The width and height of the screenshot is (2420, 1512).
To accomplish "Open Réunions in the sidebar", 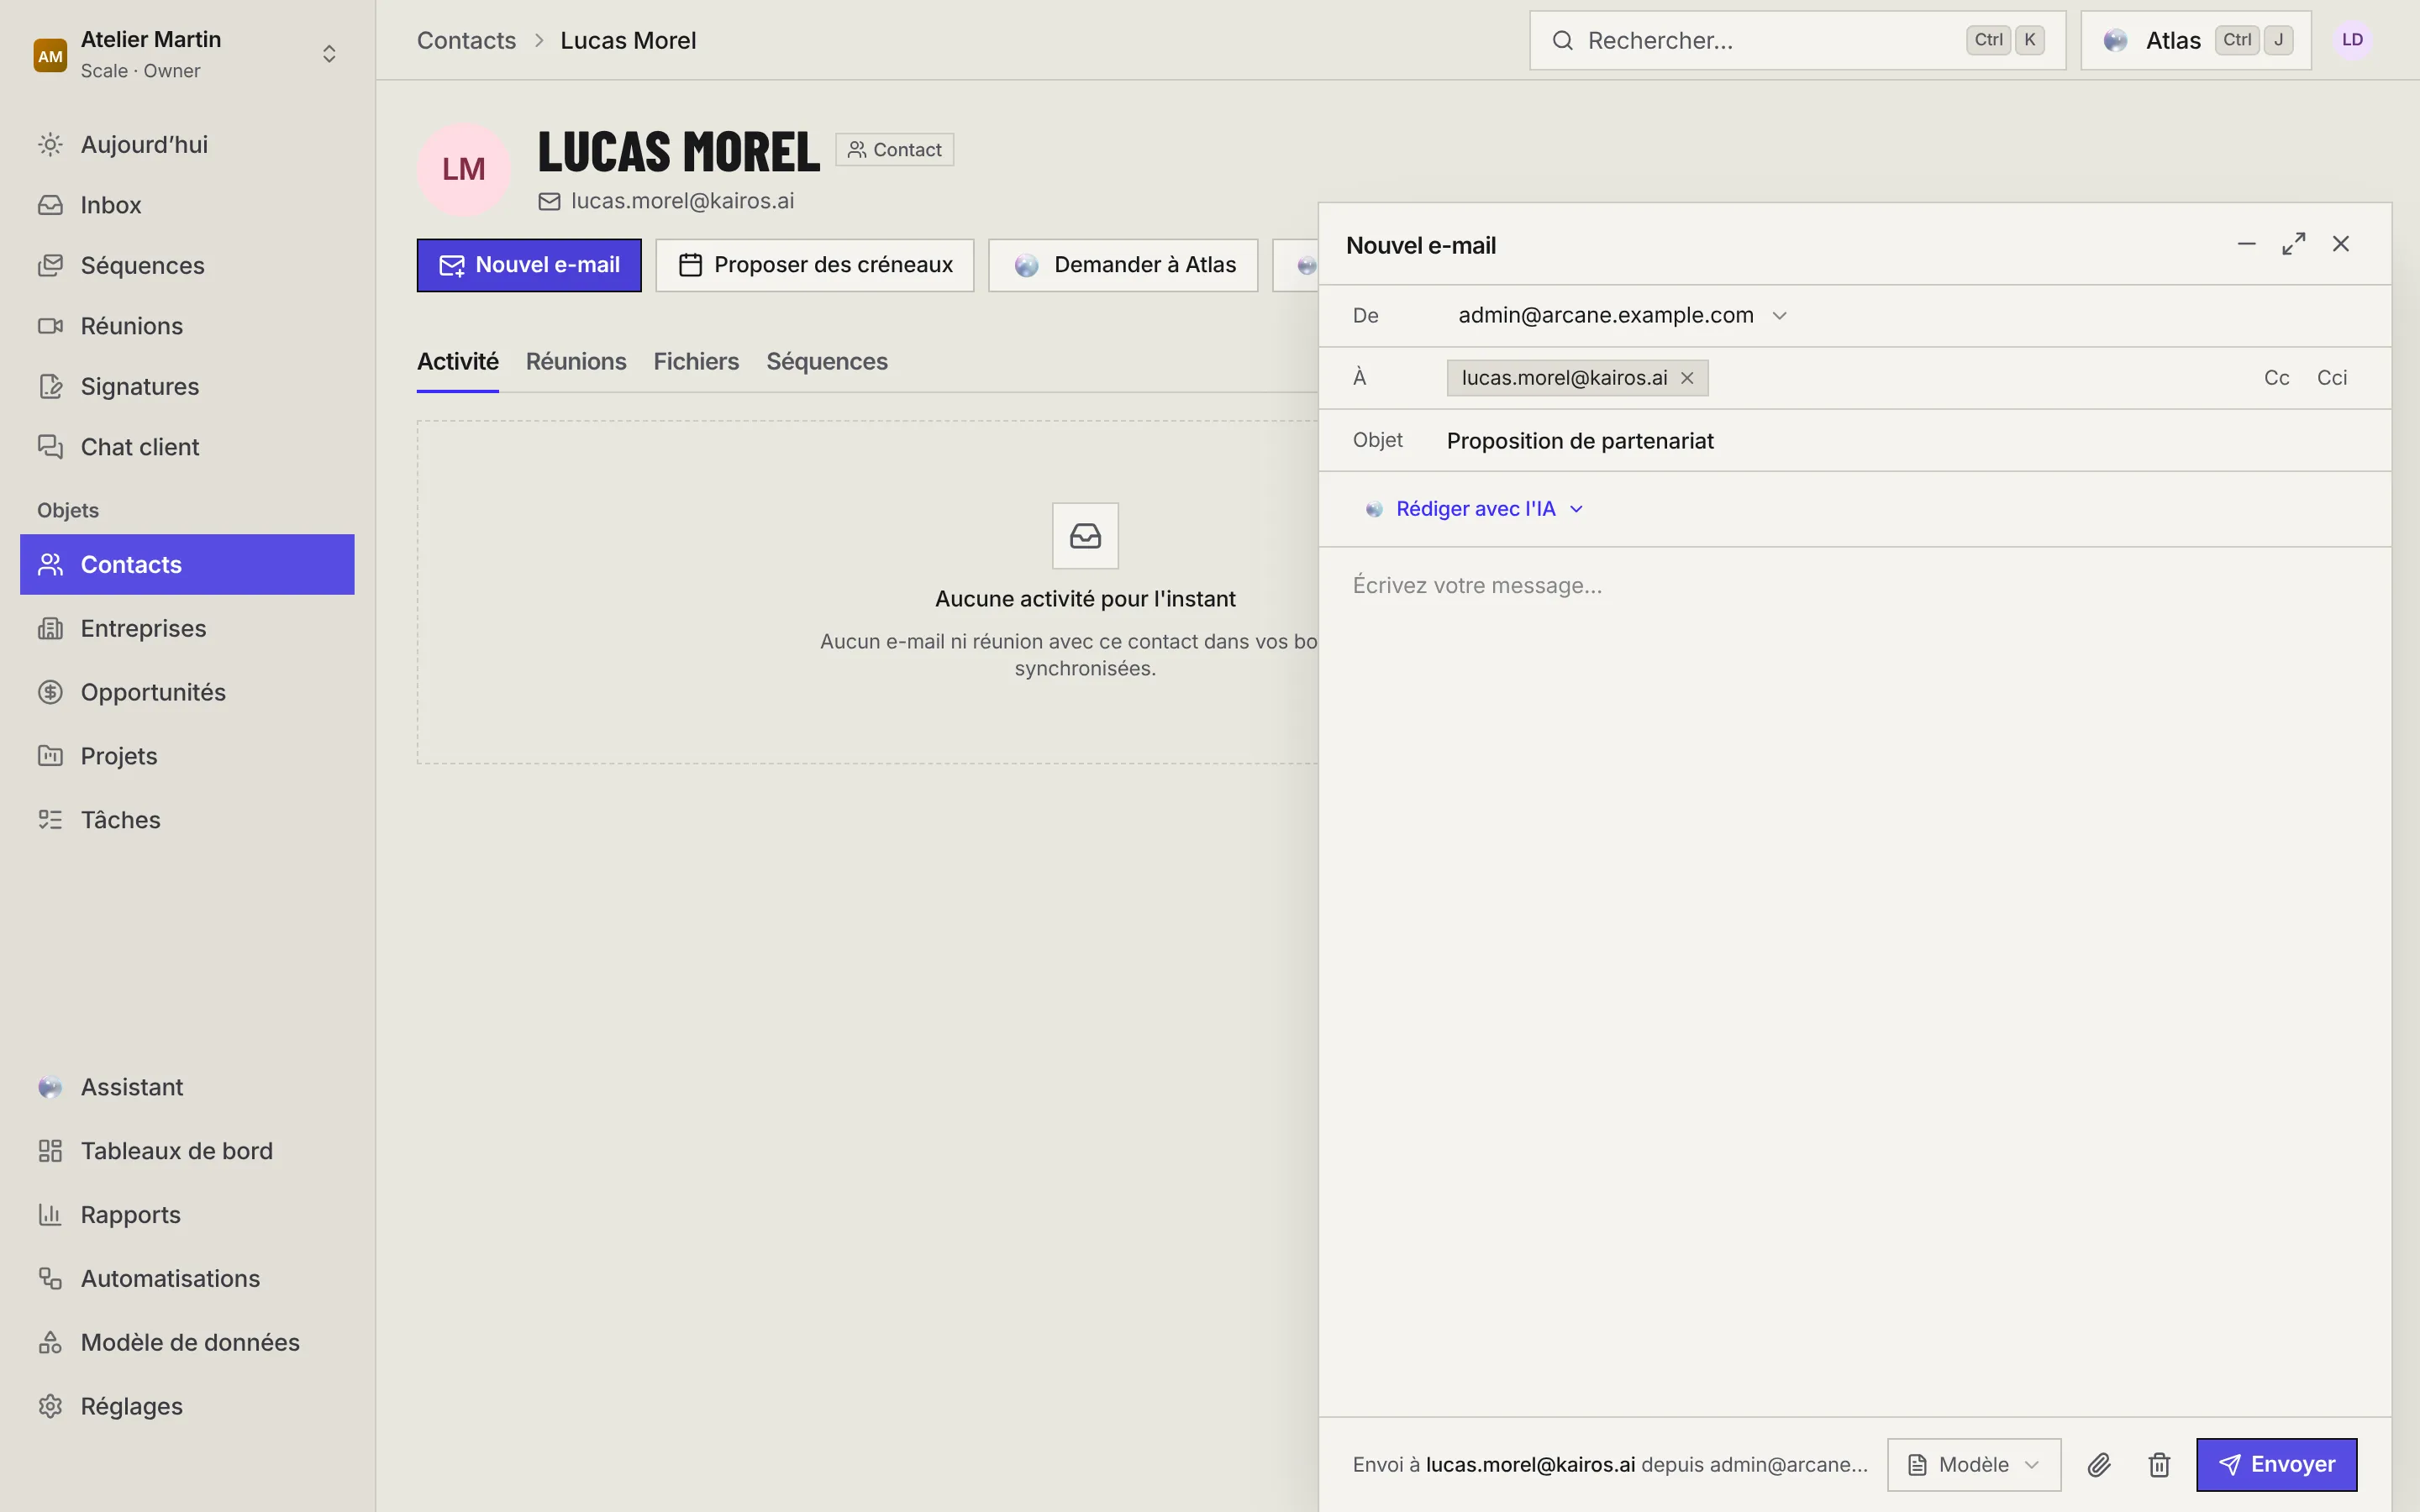I will 187,326.
